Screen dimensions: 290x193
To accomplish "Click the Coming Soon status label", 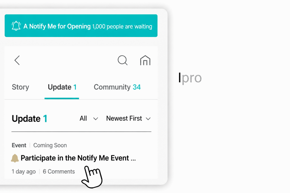I will pos(50,145).
